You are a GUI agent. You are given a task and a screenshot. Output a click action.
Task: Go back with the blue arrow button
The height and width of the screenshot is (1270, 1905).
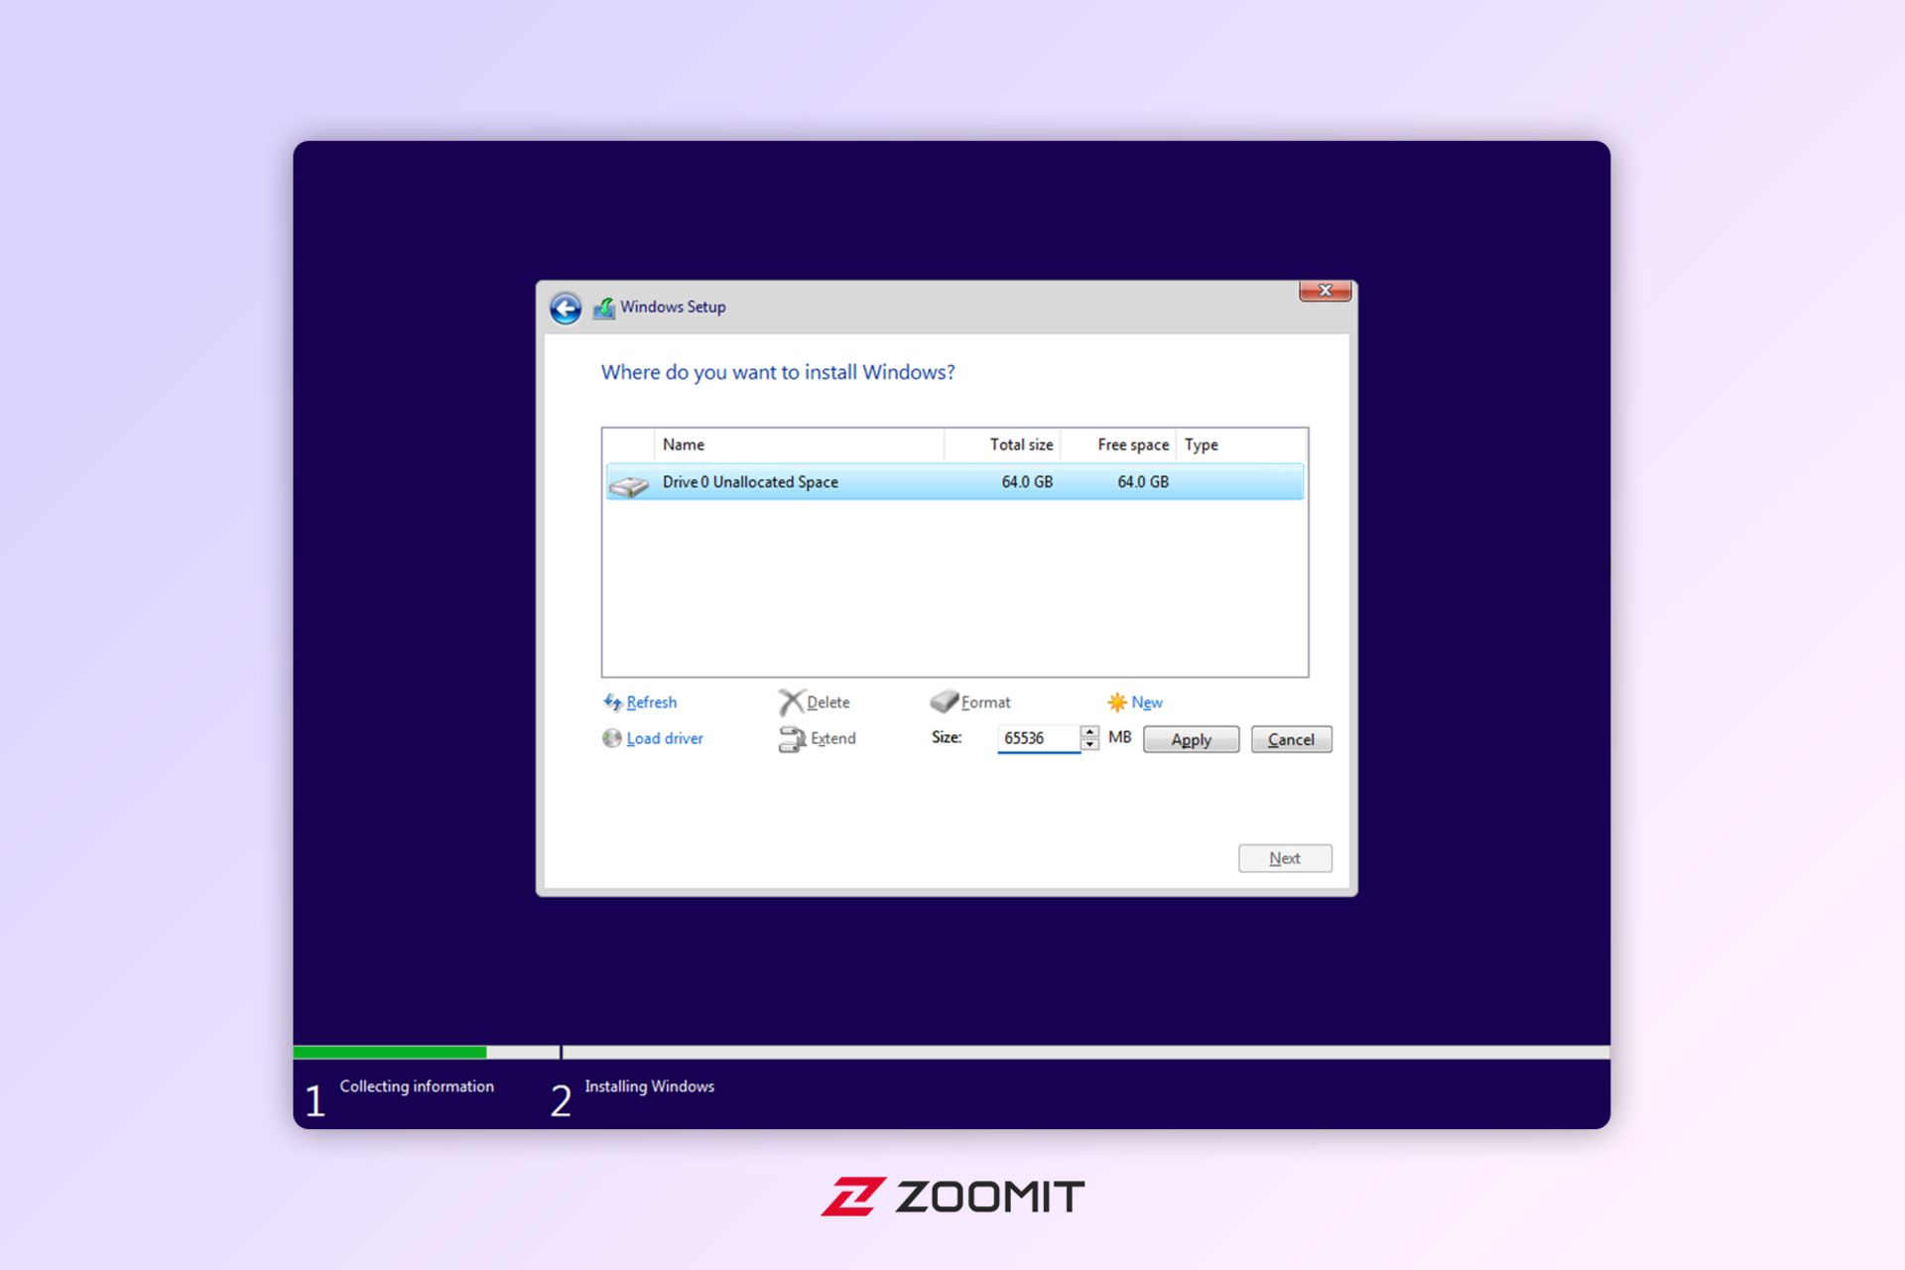click(x=566, y=309)
